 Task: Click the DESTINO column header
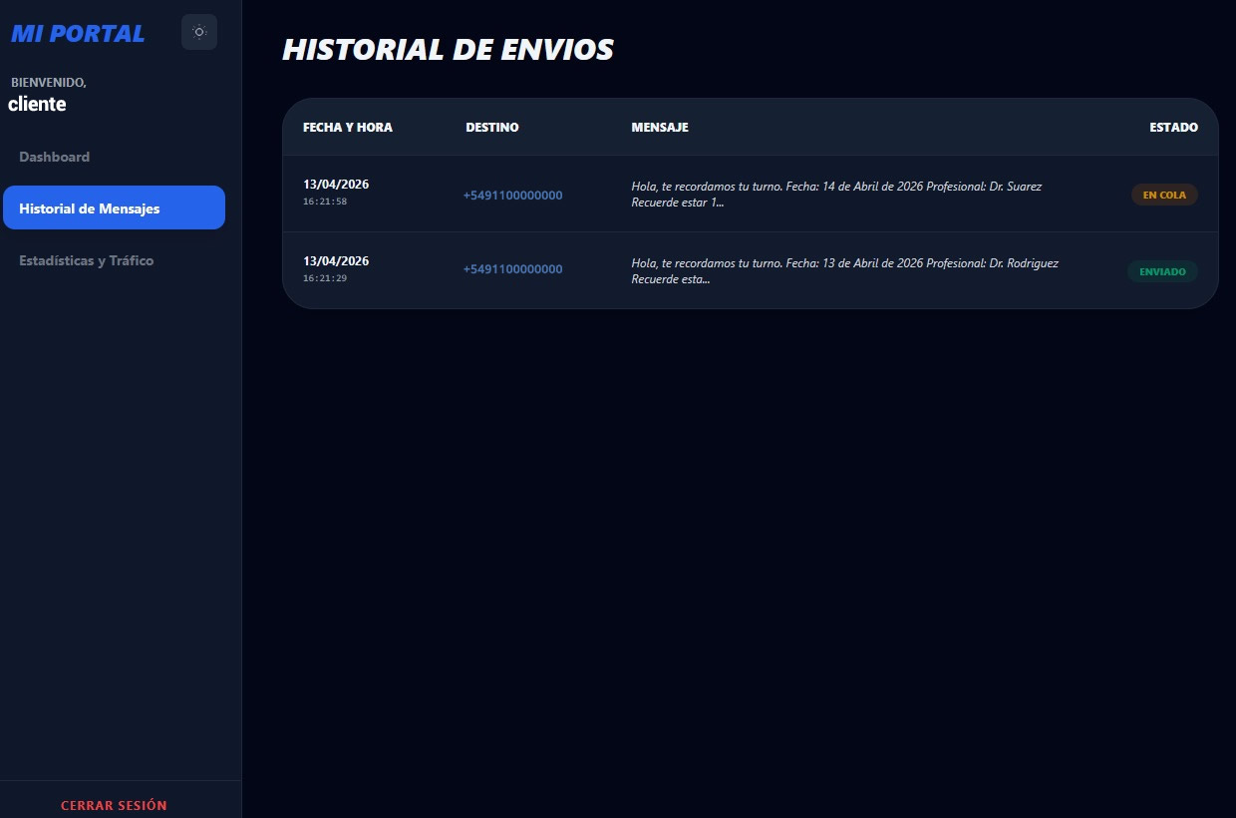[x=492, y=128]
